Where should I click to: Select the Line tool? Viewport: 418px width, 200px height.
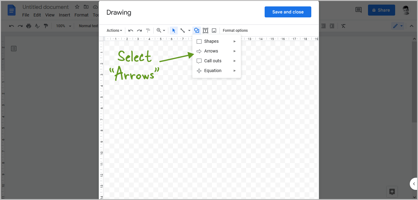[x=183, y=30]
